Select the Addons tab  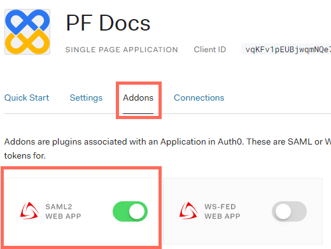point(138,98)
